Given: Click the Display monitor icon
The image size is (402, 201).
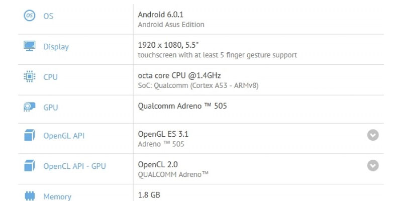Looking at the screenshot, I should 30,46.
